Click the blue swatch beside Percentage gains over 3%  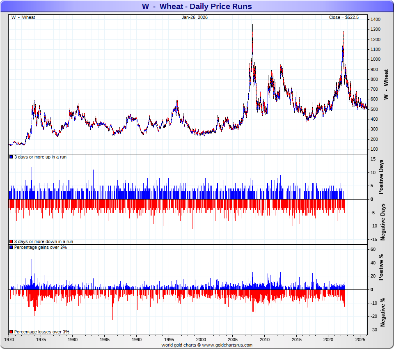tap(11, 247)
